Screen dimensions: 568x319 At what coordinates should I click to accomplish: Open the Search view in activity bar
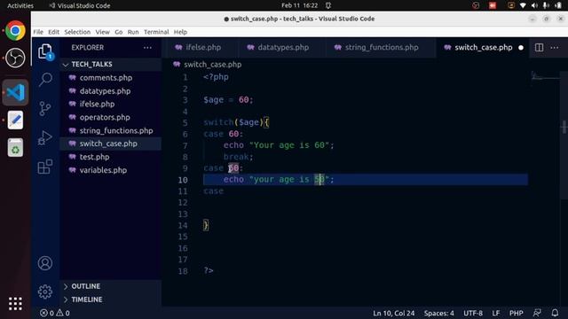pyautogui.click(x=45, y=79)
